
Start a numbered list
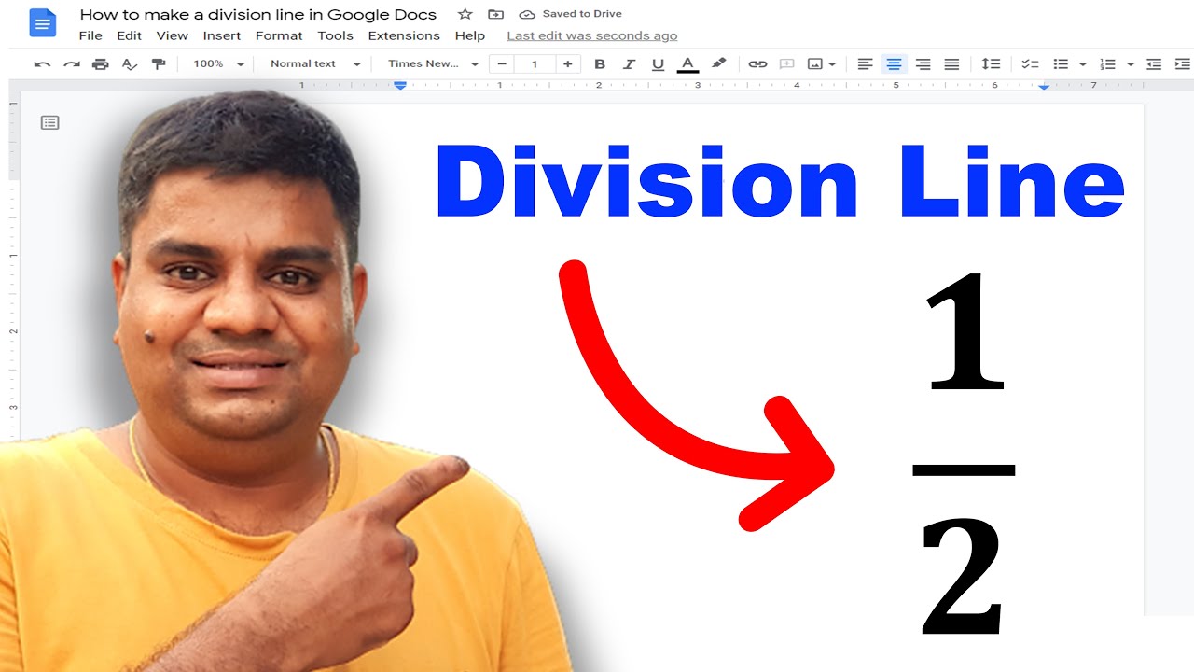point(1108,64)
